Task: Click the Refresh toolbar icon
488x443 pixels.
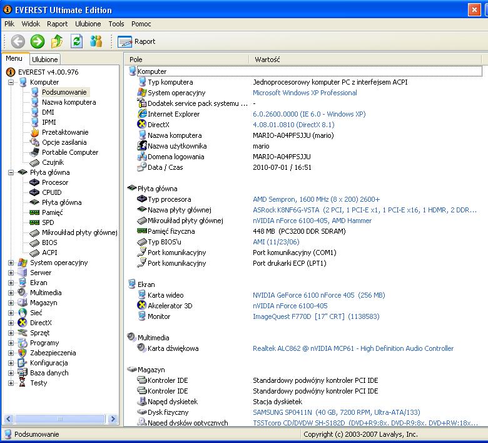Action: (x=76, y=41)
